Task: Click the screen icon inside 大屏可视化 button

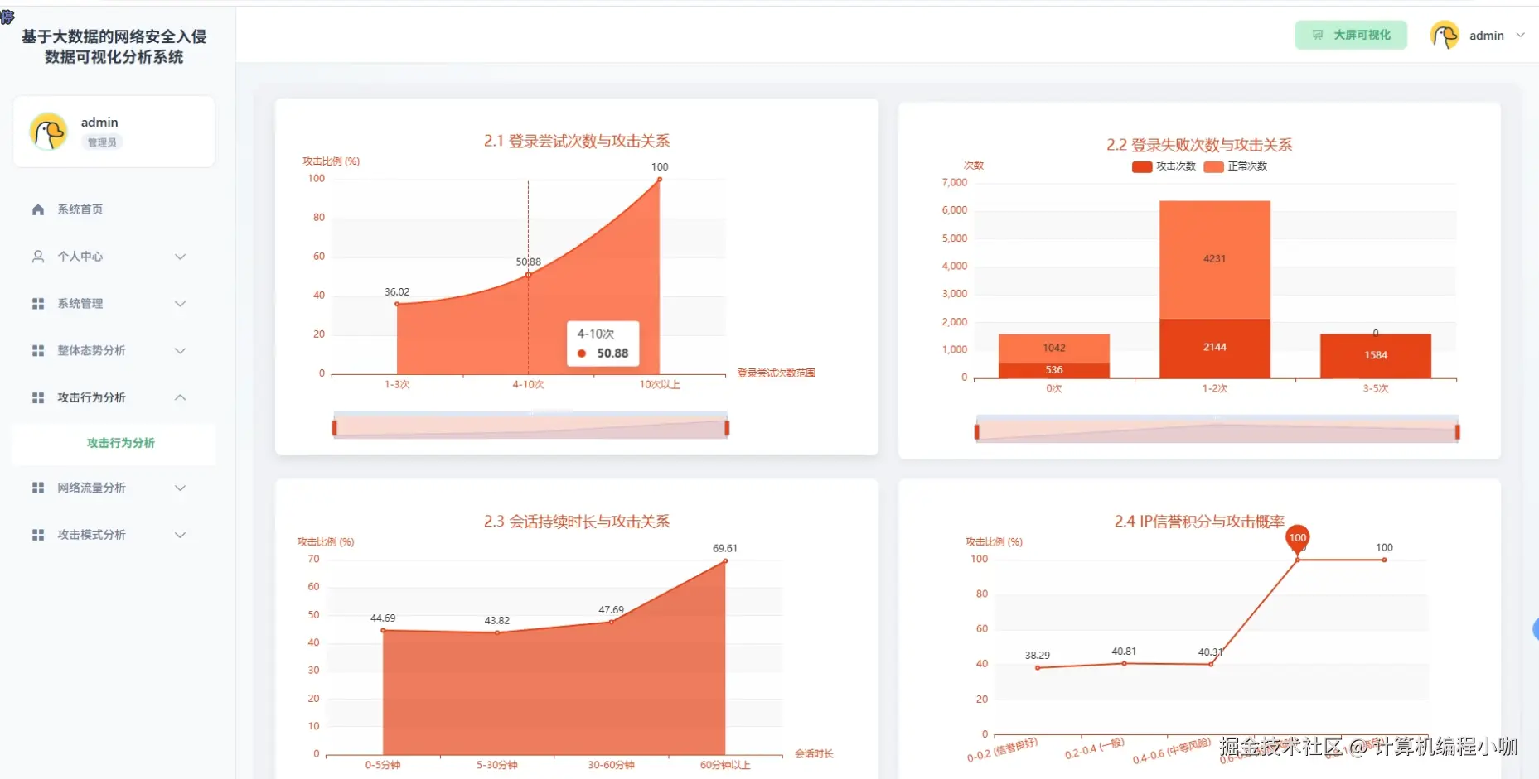Action: point(1319,36)
